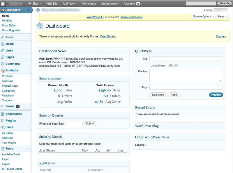
Task: Collapse the Users submenu arrow
Action: click(x=28, y=127)
